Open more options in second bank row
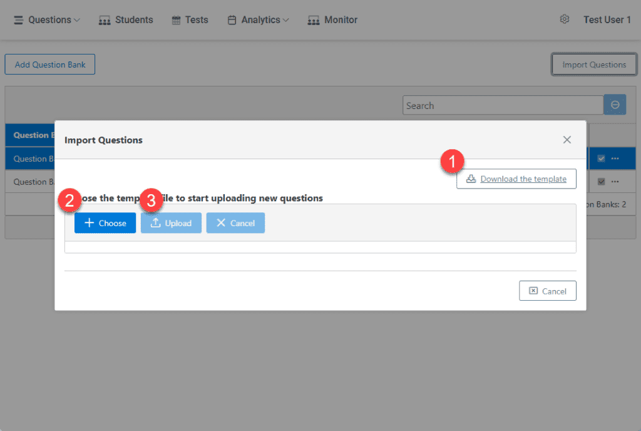Viewport: 641px width, 431px height. (x=615, y=181)
